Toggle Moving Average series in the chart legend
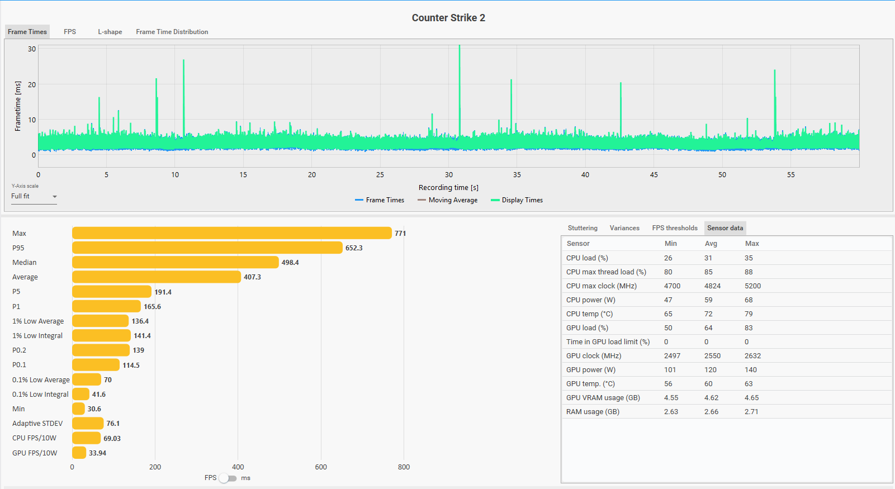The width and height of the screenshot is (895, 489). (x=447, y=200)
